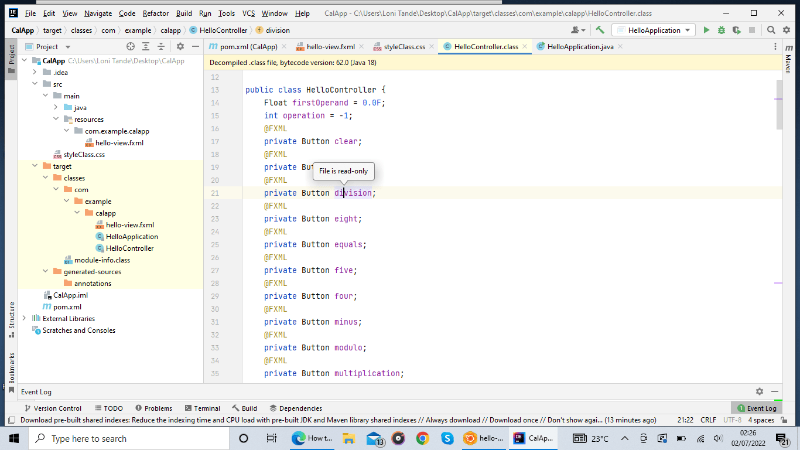Open Settings via the gear icon in toolbar
Image resolution: width=800 pixels, height=450 pixels.
point(787,30)
